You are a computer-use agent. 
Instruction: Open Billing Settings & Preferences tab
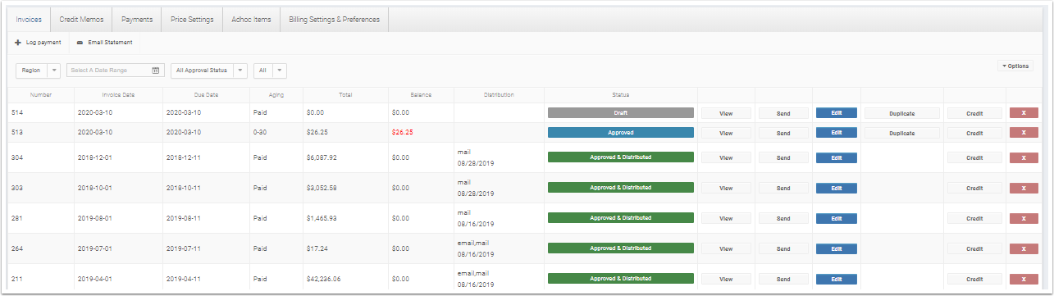(335, 19)
